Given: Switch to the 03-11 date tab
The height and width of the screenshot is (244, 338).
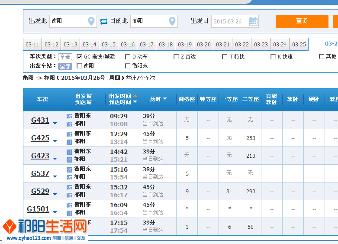Looking at the screenshot, I should pos(32,44).
